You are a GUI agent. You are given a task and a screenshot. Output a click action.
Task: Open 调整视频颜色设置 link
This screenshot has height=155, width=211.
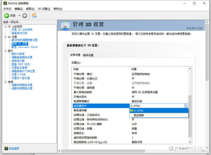[x=22, y=85]
